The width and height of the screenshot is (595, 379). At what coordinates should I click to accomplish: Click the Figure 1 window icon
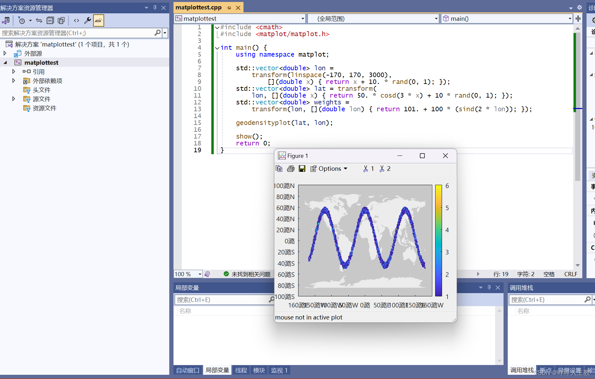(282, 156)
